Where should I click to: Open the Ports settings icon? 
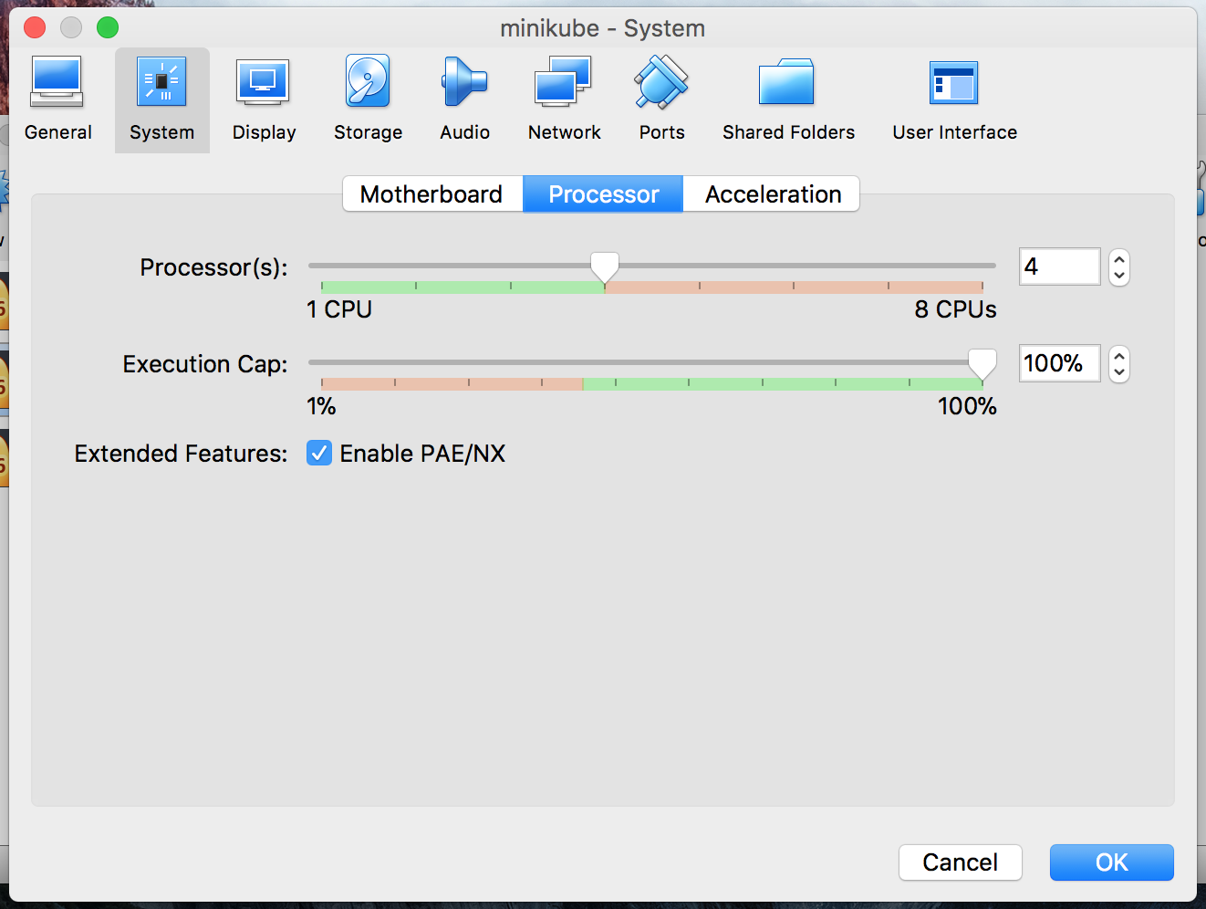pyautogui.click(x=661, y=84)
